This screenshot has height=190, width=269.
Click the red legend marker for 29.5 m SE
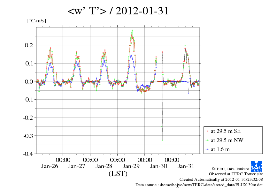click(208, 131)
